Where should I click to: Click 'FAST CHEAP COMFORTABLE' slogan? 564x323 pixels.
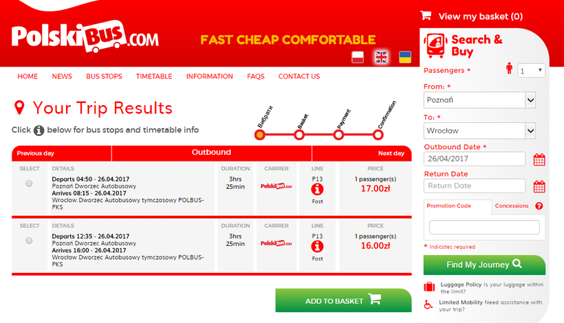click(x=288, y=40)
